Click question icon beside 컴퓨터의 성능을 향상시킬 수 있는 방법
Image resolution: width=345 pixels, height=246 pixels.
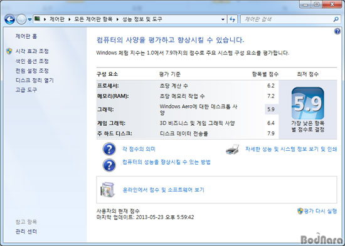point(109,165)
